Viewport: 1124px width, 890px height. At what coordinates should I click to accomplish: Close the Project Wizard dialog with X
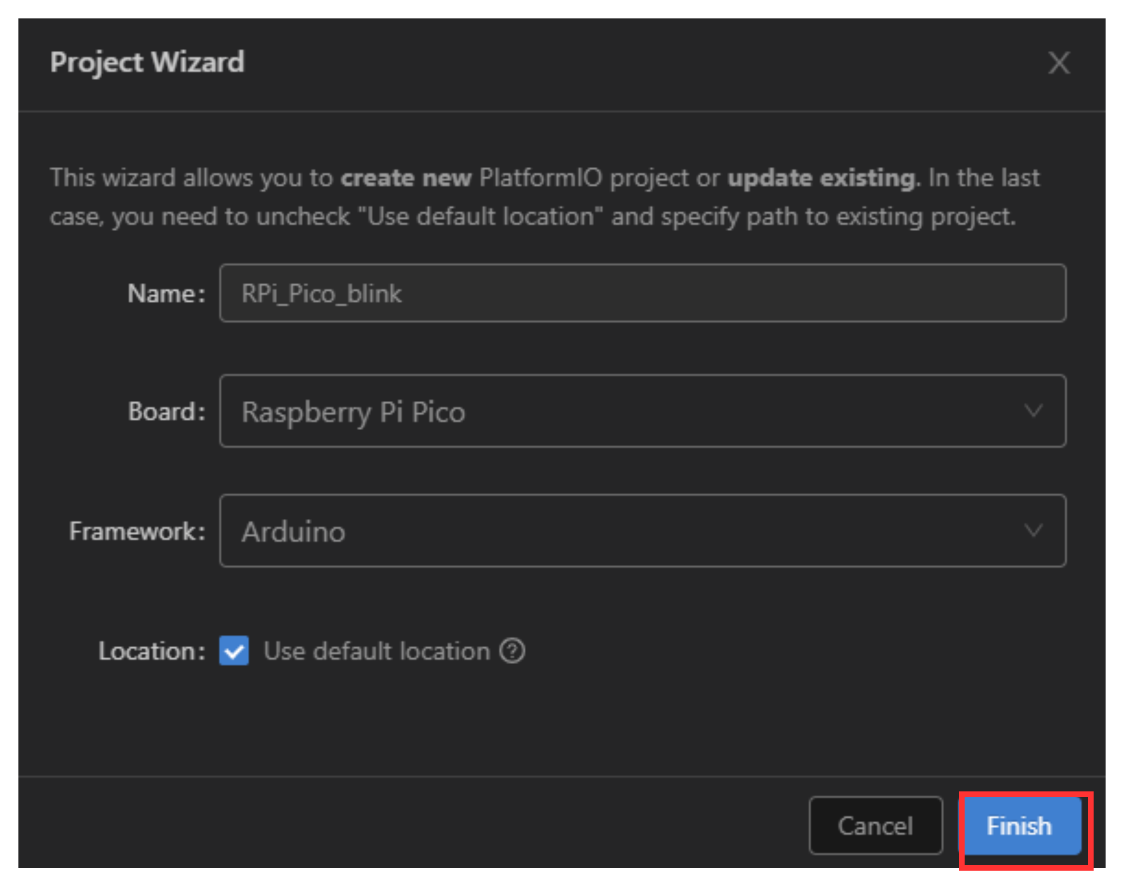pyautogui.click(x=1058, y=63)
